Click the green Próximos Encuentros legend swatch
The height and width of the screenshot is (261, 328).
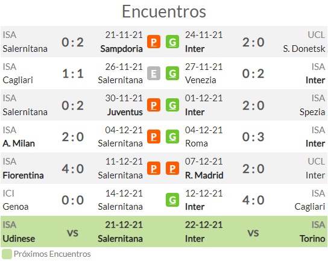[x=7, y=254]
